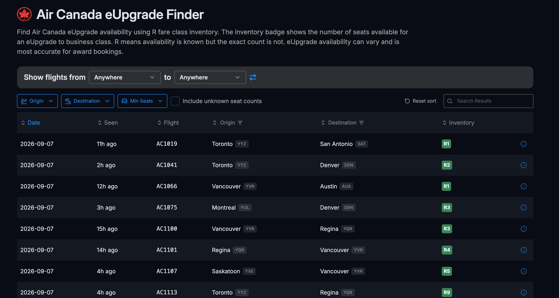This screenshot has width=559, height=298.
Task: Click the Air Canada eUpgrade Finder title
Action: coord(120,15)
